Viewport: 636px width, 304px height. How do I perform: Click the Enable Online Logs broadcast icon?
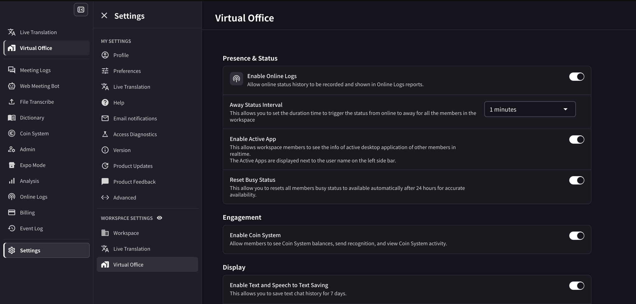tap(236, 79)
